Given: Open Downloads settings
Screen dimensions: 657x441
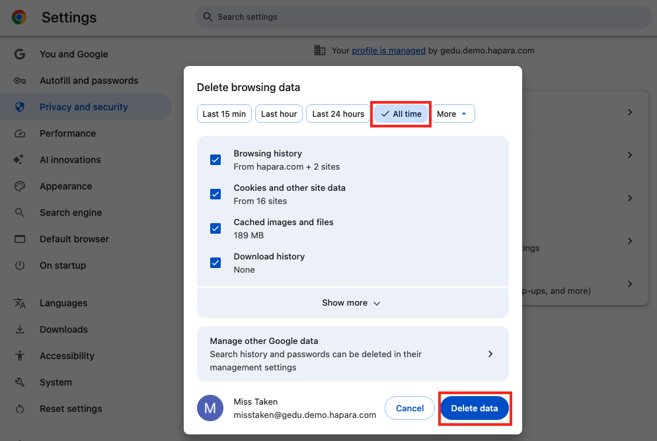Looking at the screenshot, I should coord(86,329).
